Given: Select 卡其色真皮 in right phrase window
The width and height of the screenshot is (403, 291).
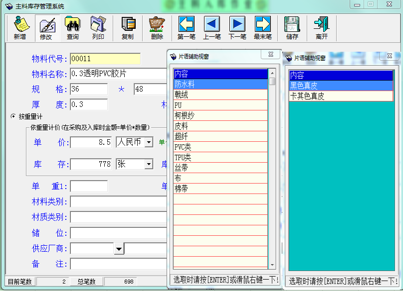Looking at the screenshot, I should point(341,96).
